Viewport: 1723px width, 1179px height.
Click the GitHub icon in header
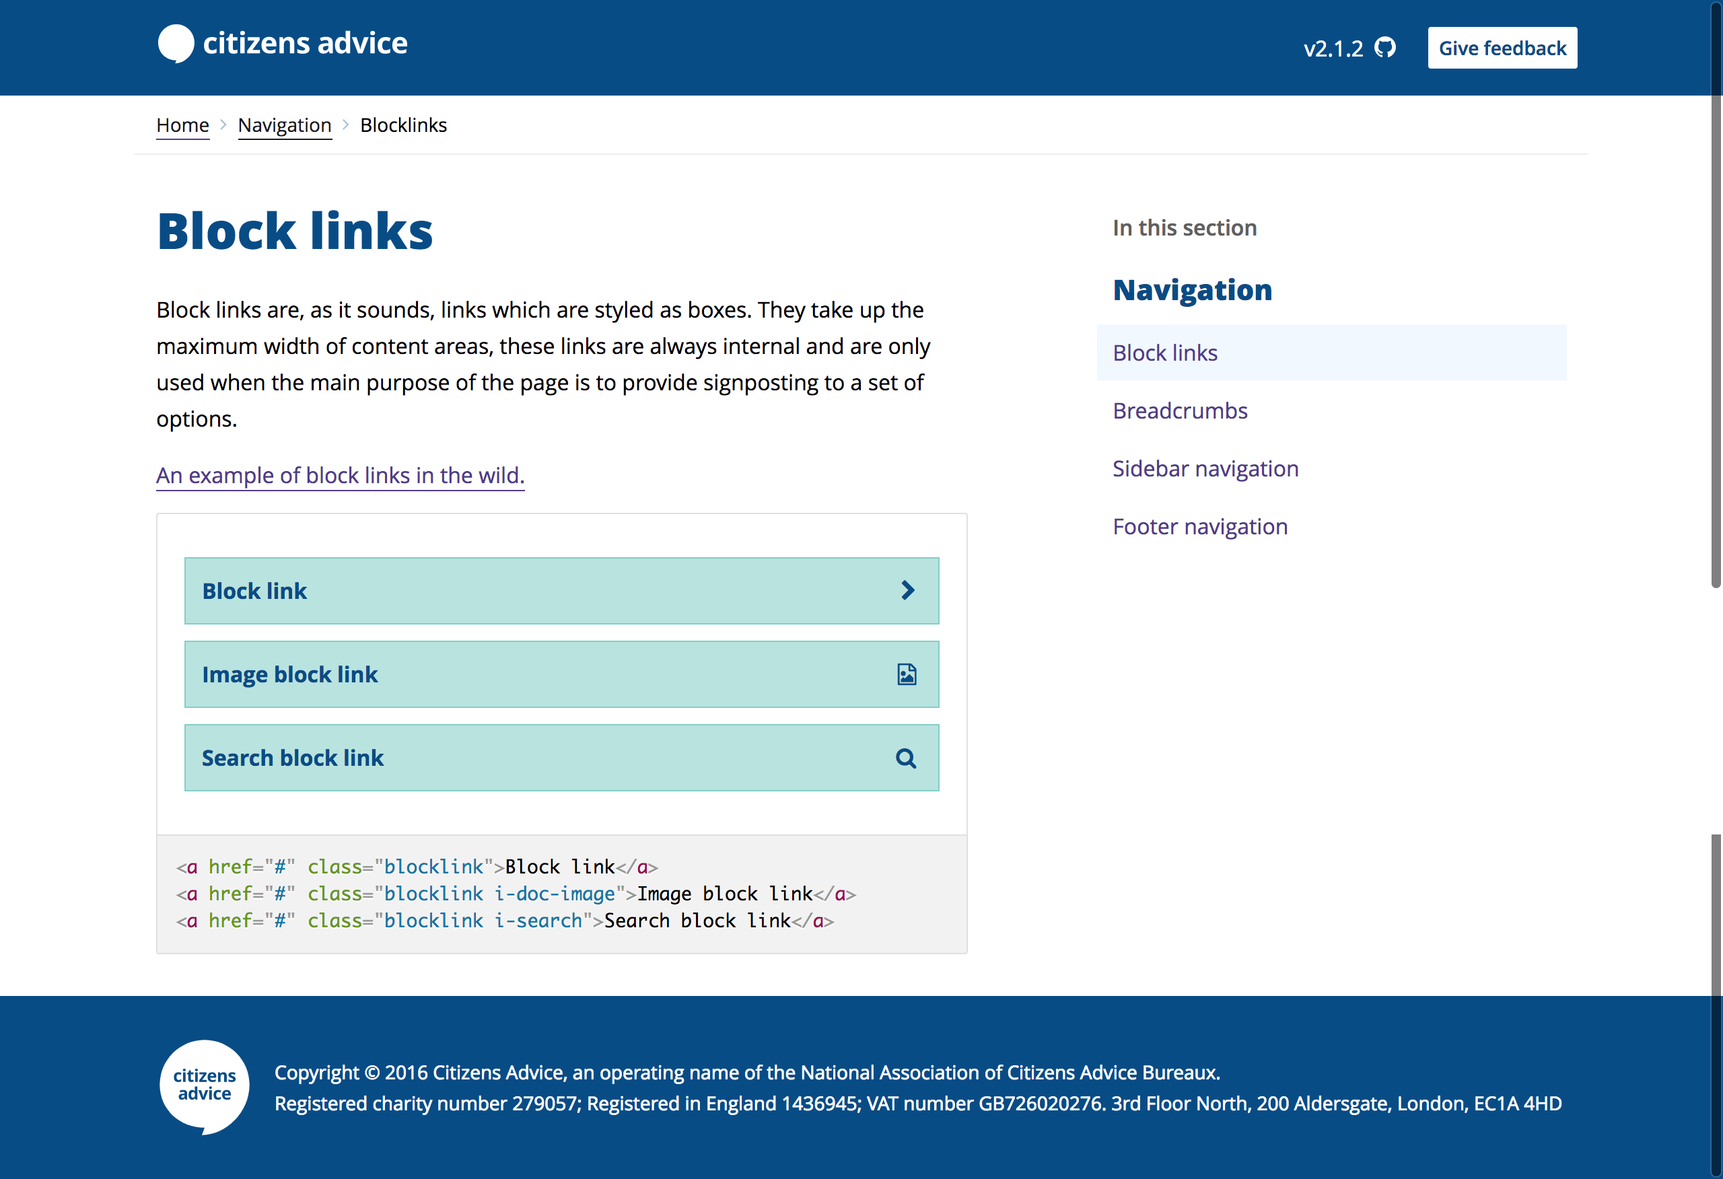tap(1384, 48)
